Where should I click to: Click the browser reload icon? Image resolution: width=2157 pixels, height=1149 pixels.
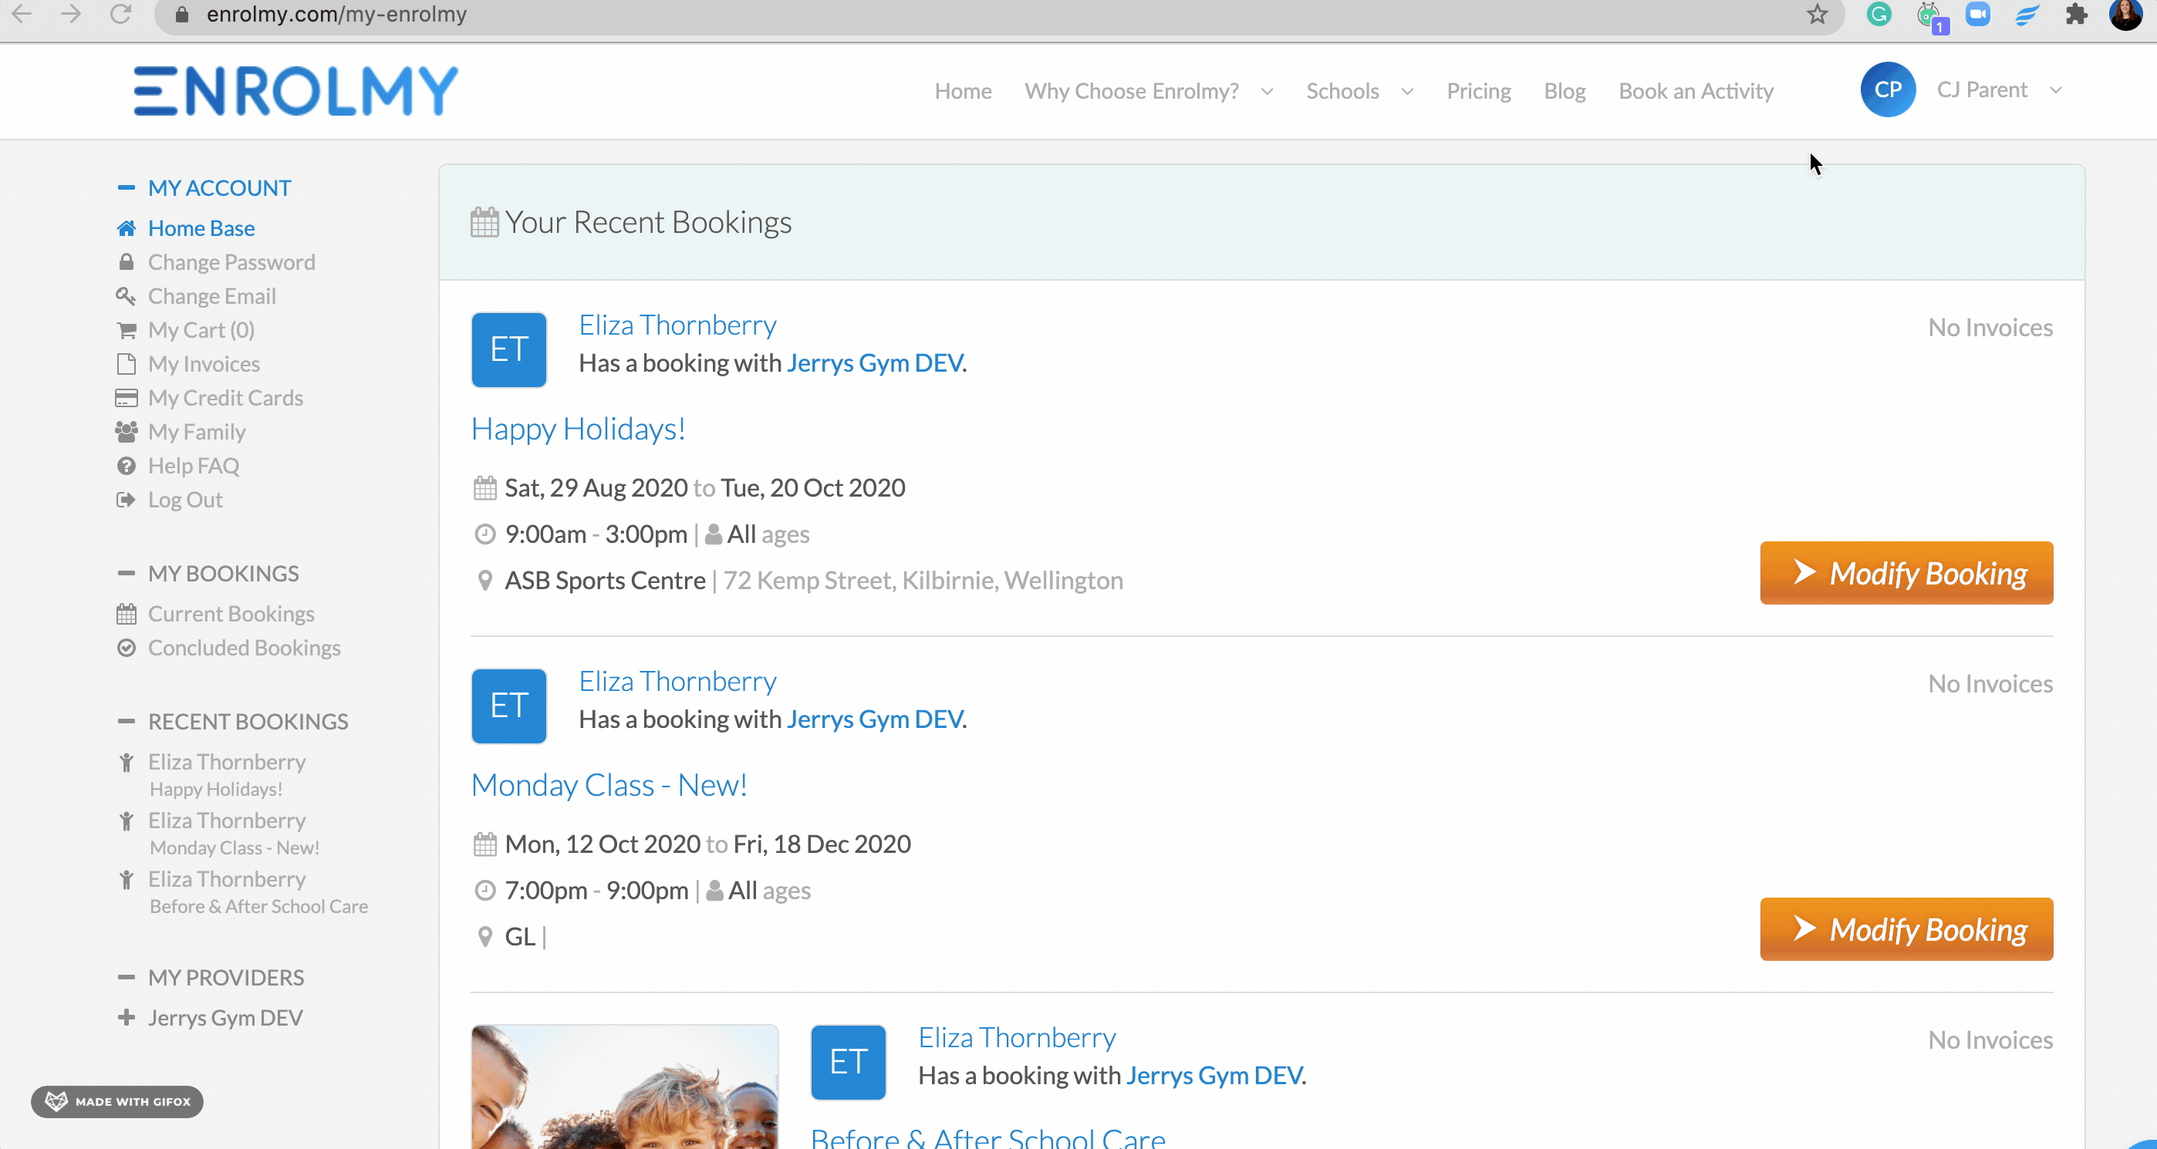tap(120, 14)
